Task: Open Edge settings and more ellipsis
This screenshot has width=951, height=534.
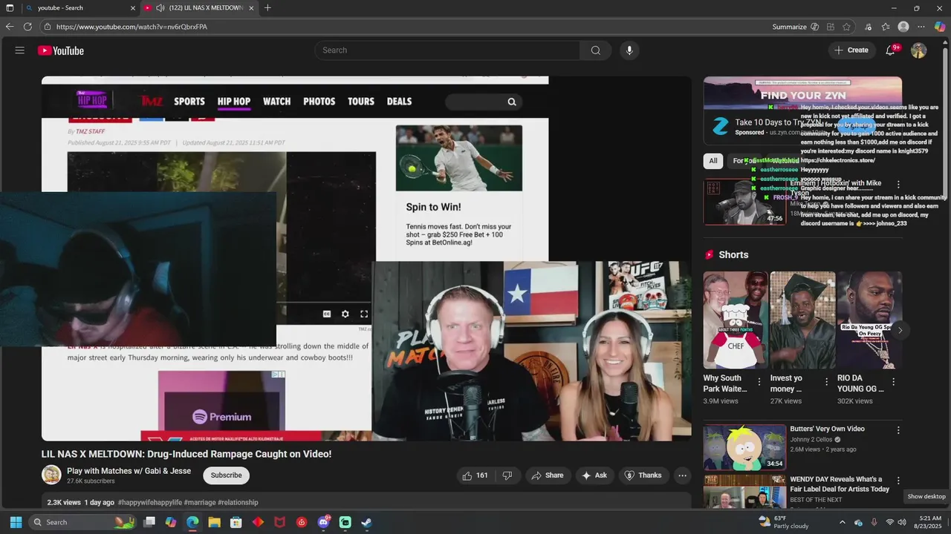Action: 921,27
